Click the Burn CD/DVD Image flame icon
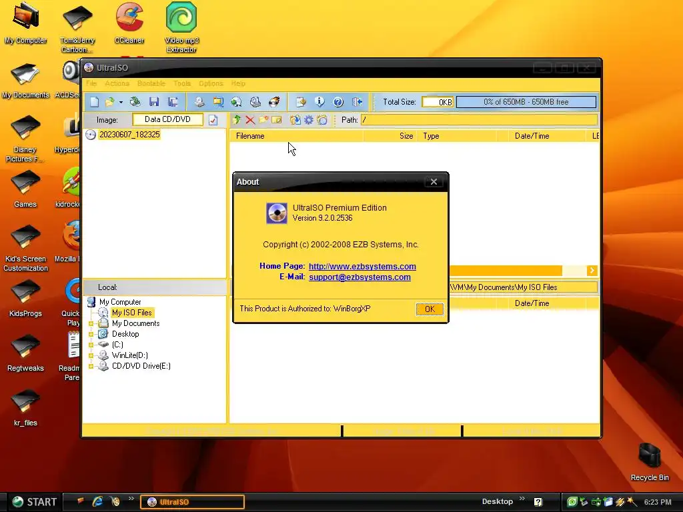 coord(274,102)
